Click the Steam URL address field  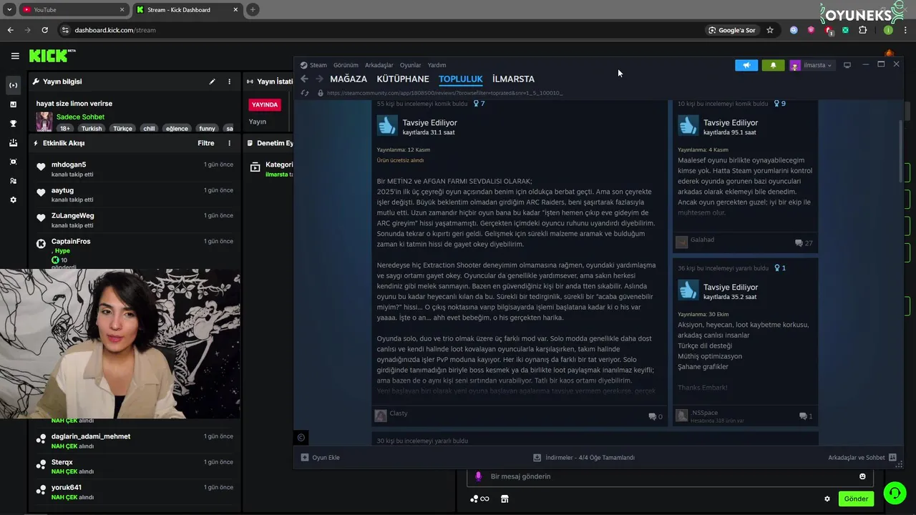point(445,93)
